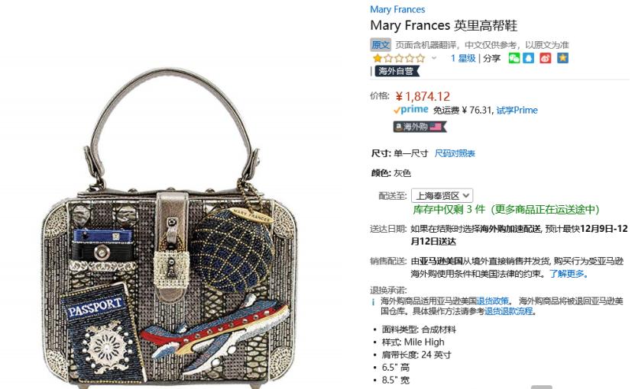Click the Prime logo badge
This screenshot has height=389, width=635.
[x=410, y=110]
